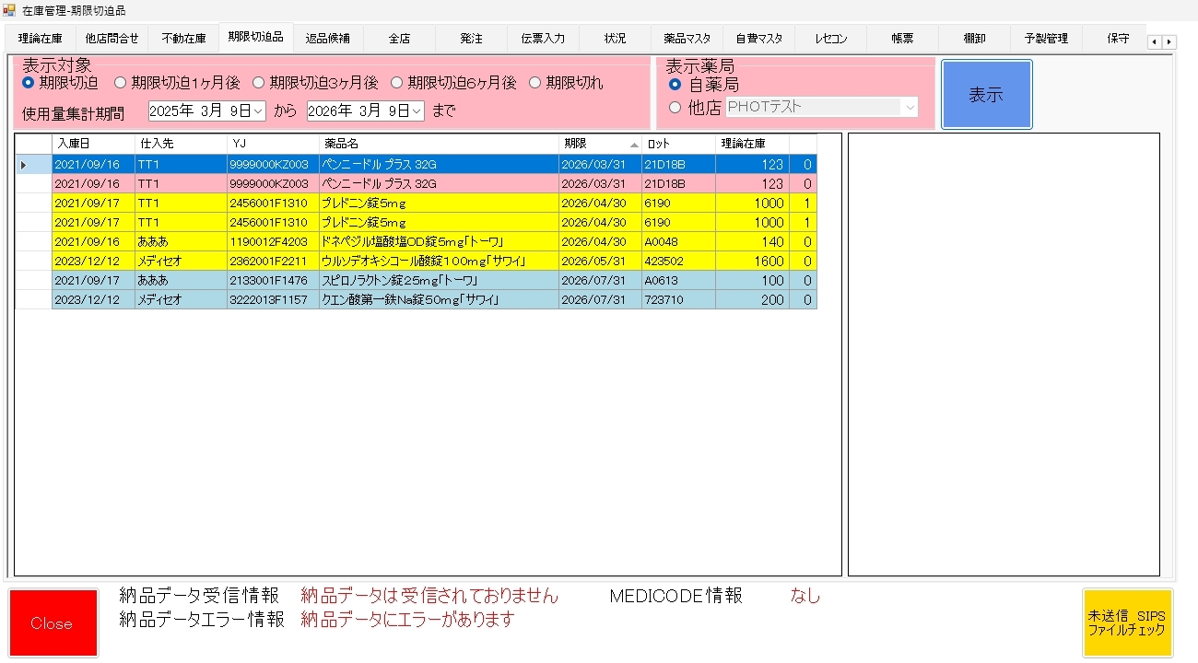The height and width of the screenshot is (663, 1198).
Task: Open the end date 2026年 picker dropdown
Action: click(x=417, y=111)
